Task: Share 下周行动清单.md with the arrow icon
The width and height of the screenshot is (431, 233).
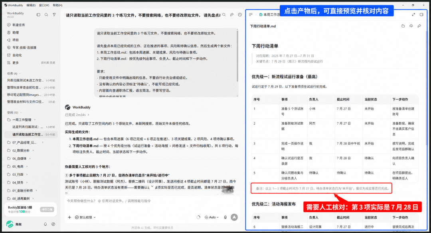Action: tap(419, 26)
